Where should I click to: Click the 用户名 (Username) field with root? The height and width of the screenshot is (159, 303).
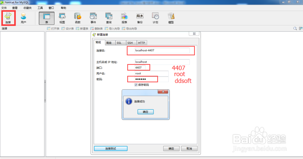tap(151, 73)
